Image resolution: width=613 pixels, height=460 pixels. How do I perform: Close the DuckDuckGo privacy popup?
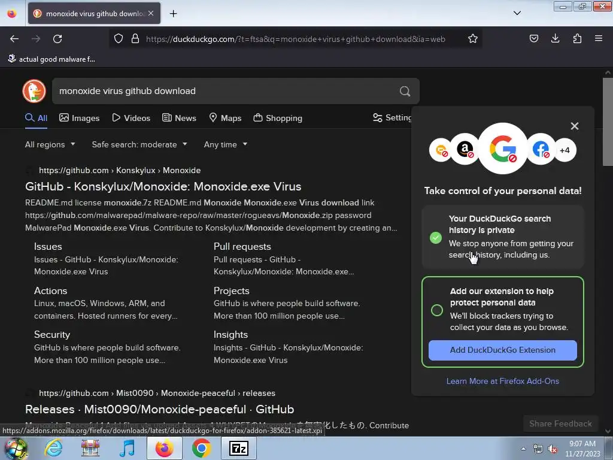coord(574,126)
